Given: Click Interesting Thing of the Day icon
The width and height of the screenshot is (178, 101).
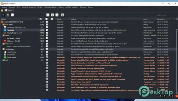Looking at the screenshot, I should click(5, 27).
